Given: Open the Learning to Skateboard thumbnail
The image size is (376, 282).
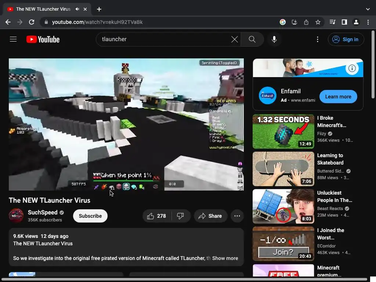Looking at the screenshot, I should click(x=283, y=169).
